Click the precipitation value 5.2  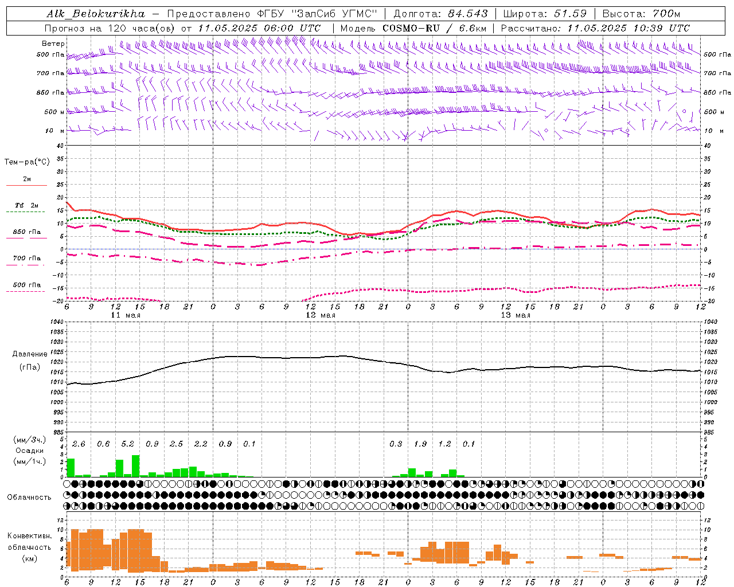[x=127, y=444]
